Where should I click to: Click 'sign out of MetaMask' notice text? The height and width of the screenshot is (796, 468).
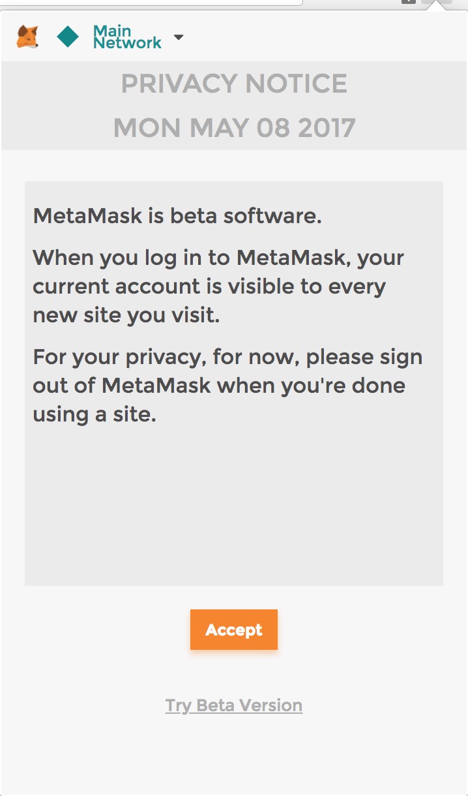(x=156, y=386)
